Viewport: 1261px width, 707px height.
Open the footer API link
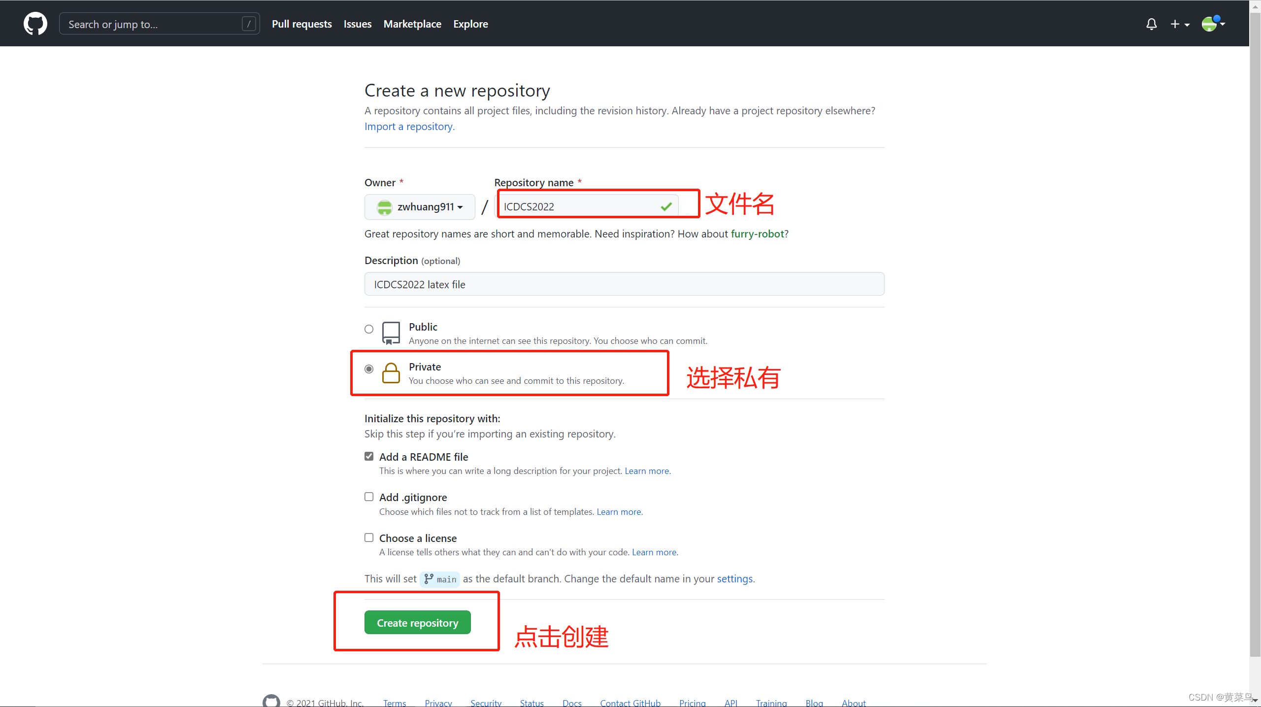click(x=731, y=703)
